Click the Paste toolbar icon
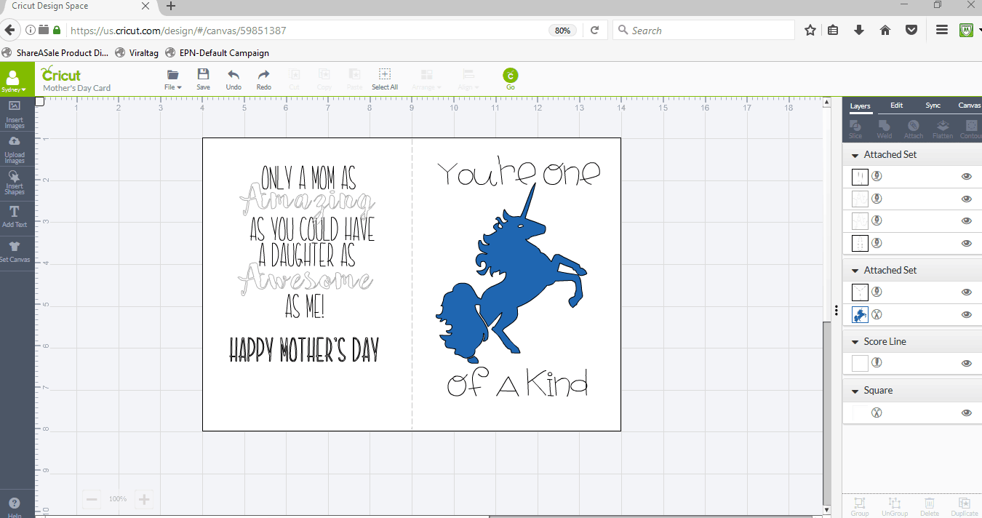The image size is (982, 518). coord(355,79)
